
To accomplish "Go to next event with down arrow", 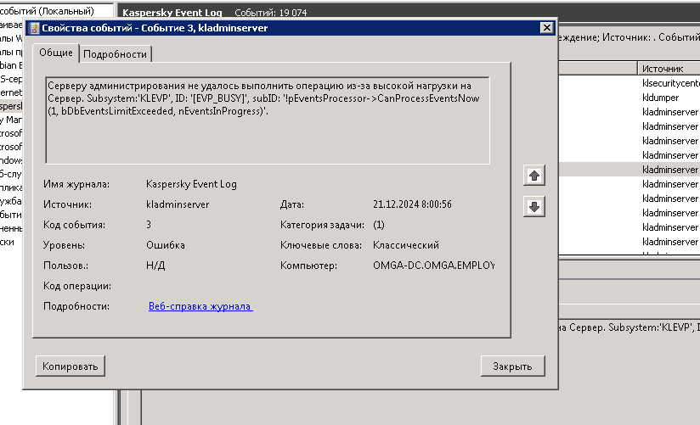I will coord(534,207).
